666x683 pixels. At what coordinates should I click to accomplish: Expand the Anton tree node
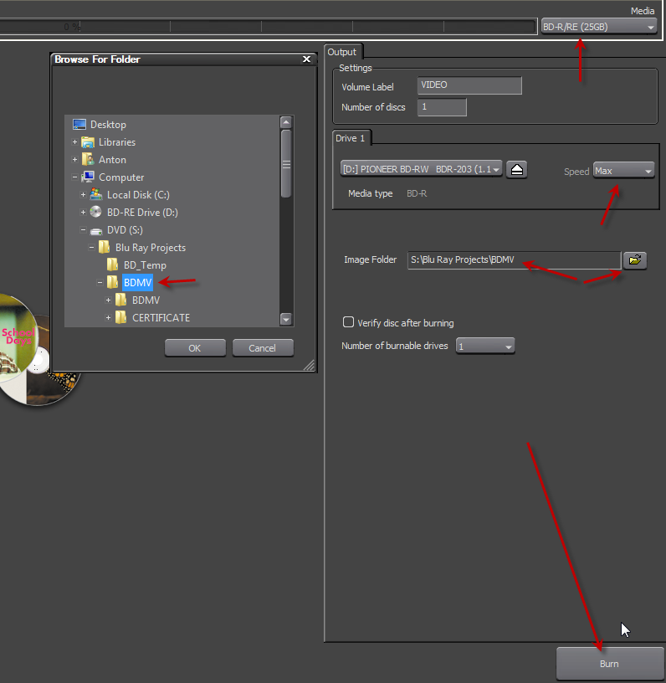click(74, 159)
